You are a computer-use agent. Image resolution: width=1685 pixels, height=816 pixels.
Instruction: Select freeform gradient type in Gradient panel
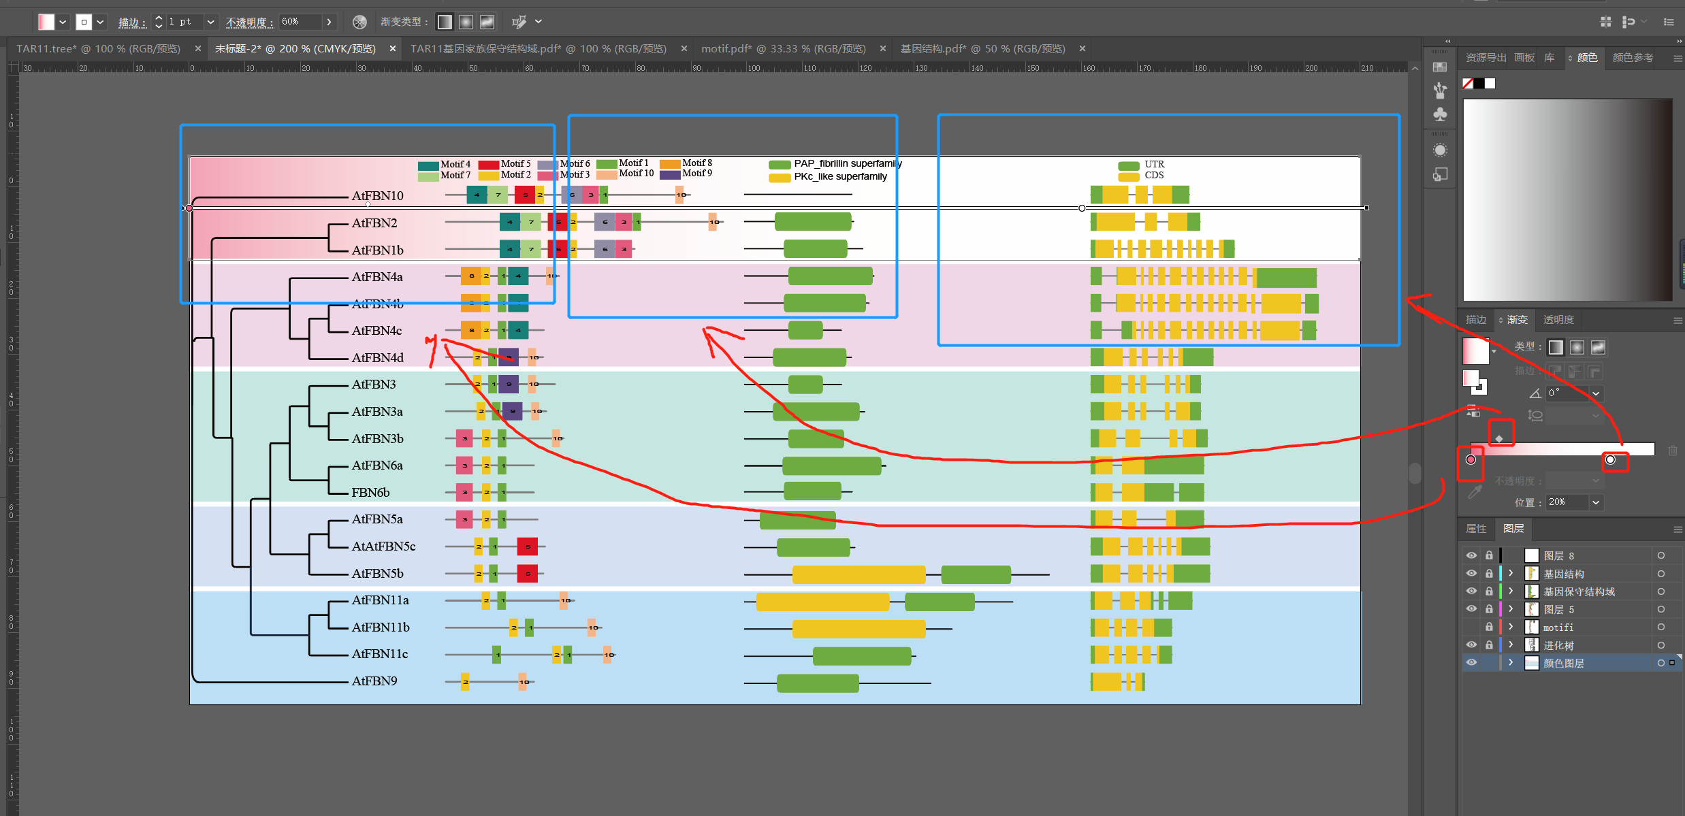[x=1598, y=348]
